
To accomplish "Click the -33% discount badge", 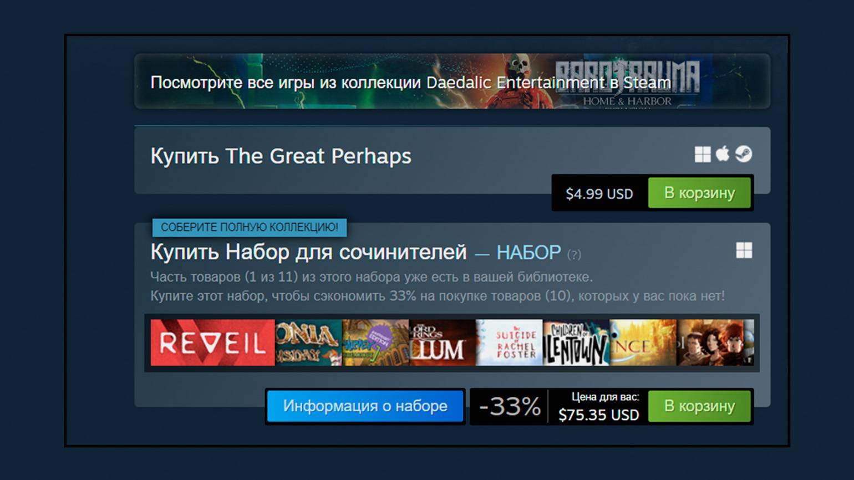I will pyautogui.click(x=509, y=407).
